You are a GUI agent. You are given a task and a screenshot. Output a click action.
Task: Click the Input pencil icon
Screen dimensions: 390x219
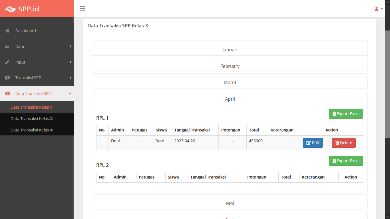7,62
